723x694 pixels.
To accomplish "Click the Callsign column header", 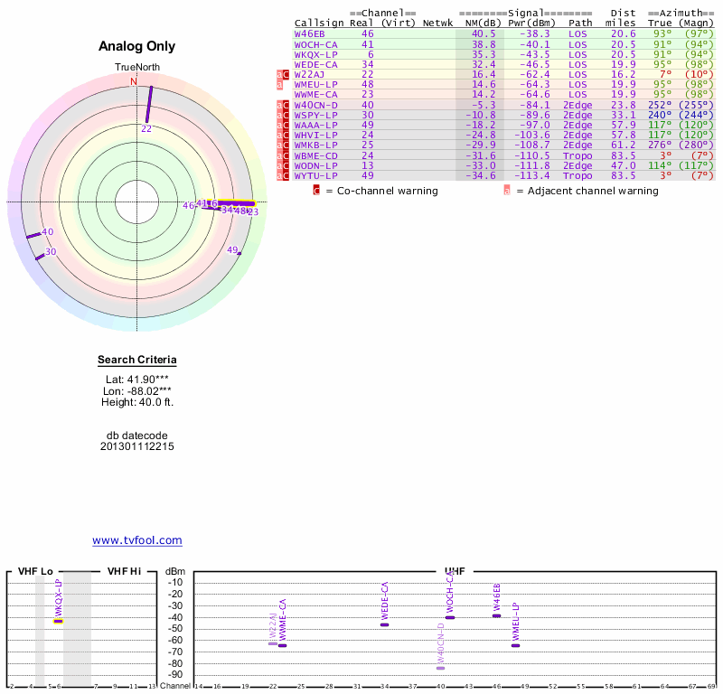I will [x=318, y=23].
